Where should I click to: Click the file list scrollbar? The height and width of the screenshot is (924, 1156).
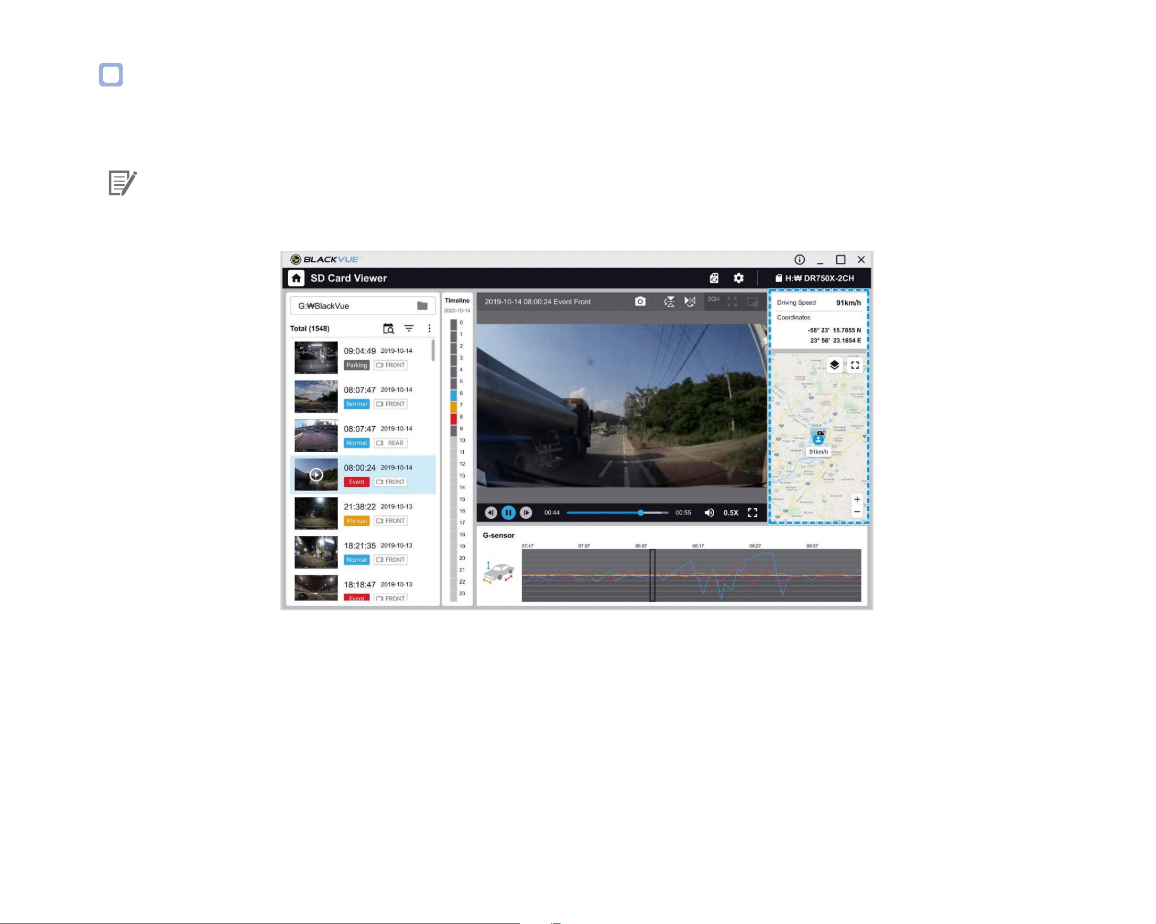click(433, 350)
